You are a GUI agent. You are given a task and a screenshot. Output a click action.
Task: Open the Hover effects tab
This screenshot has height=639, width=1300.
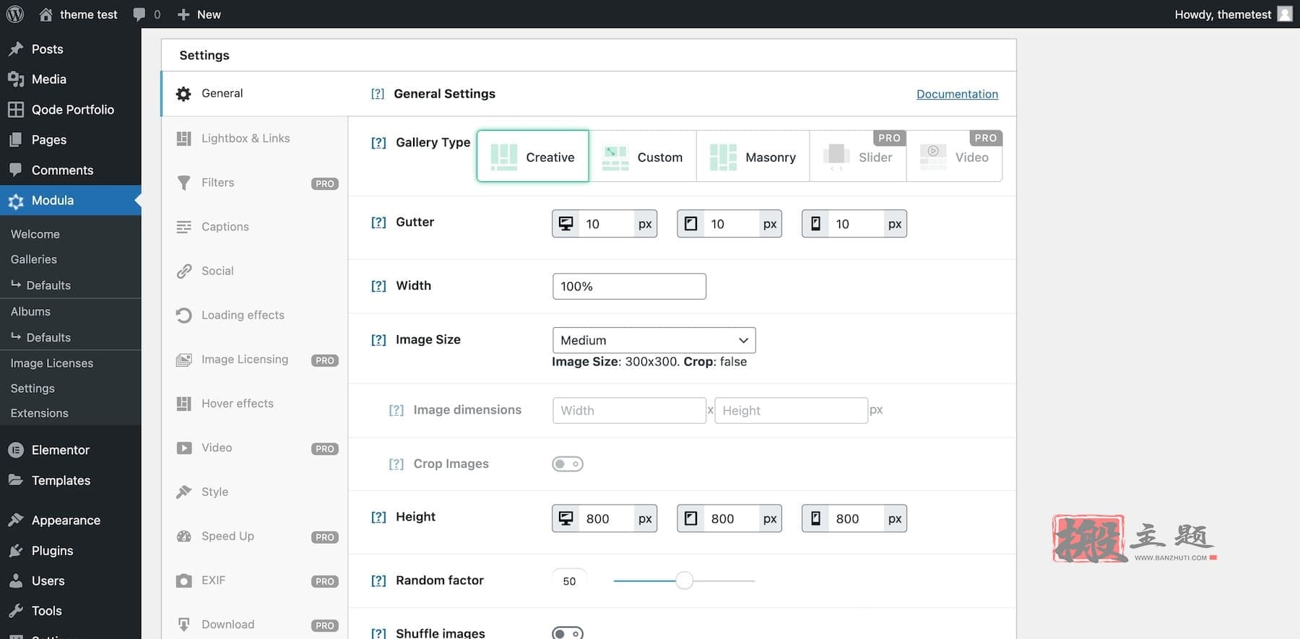(x=255, y=404)
